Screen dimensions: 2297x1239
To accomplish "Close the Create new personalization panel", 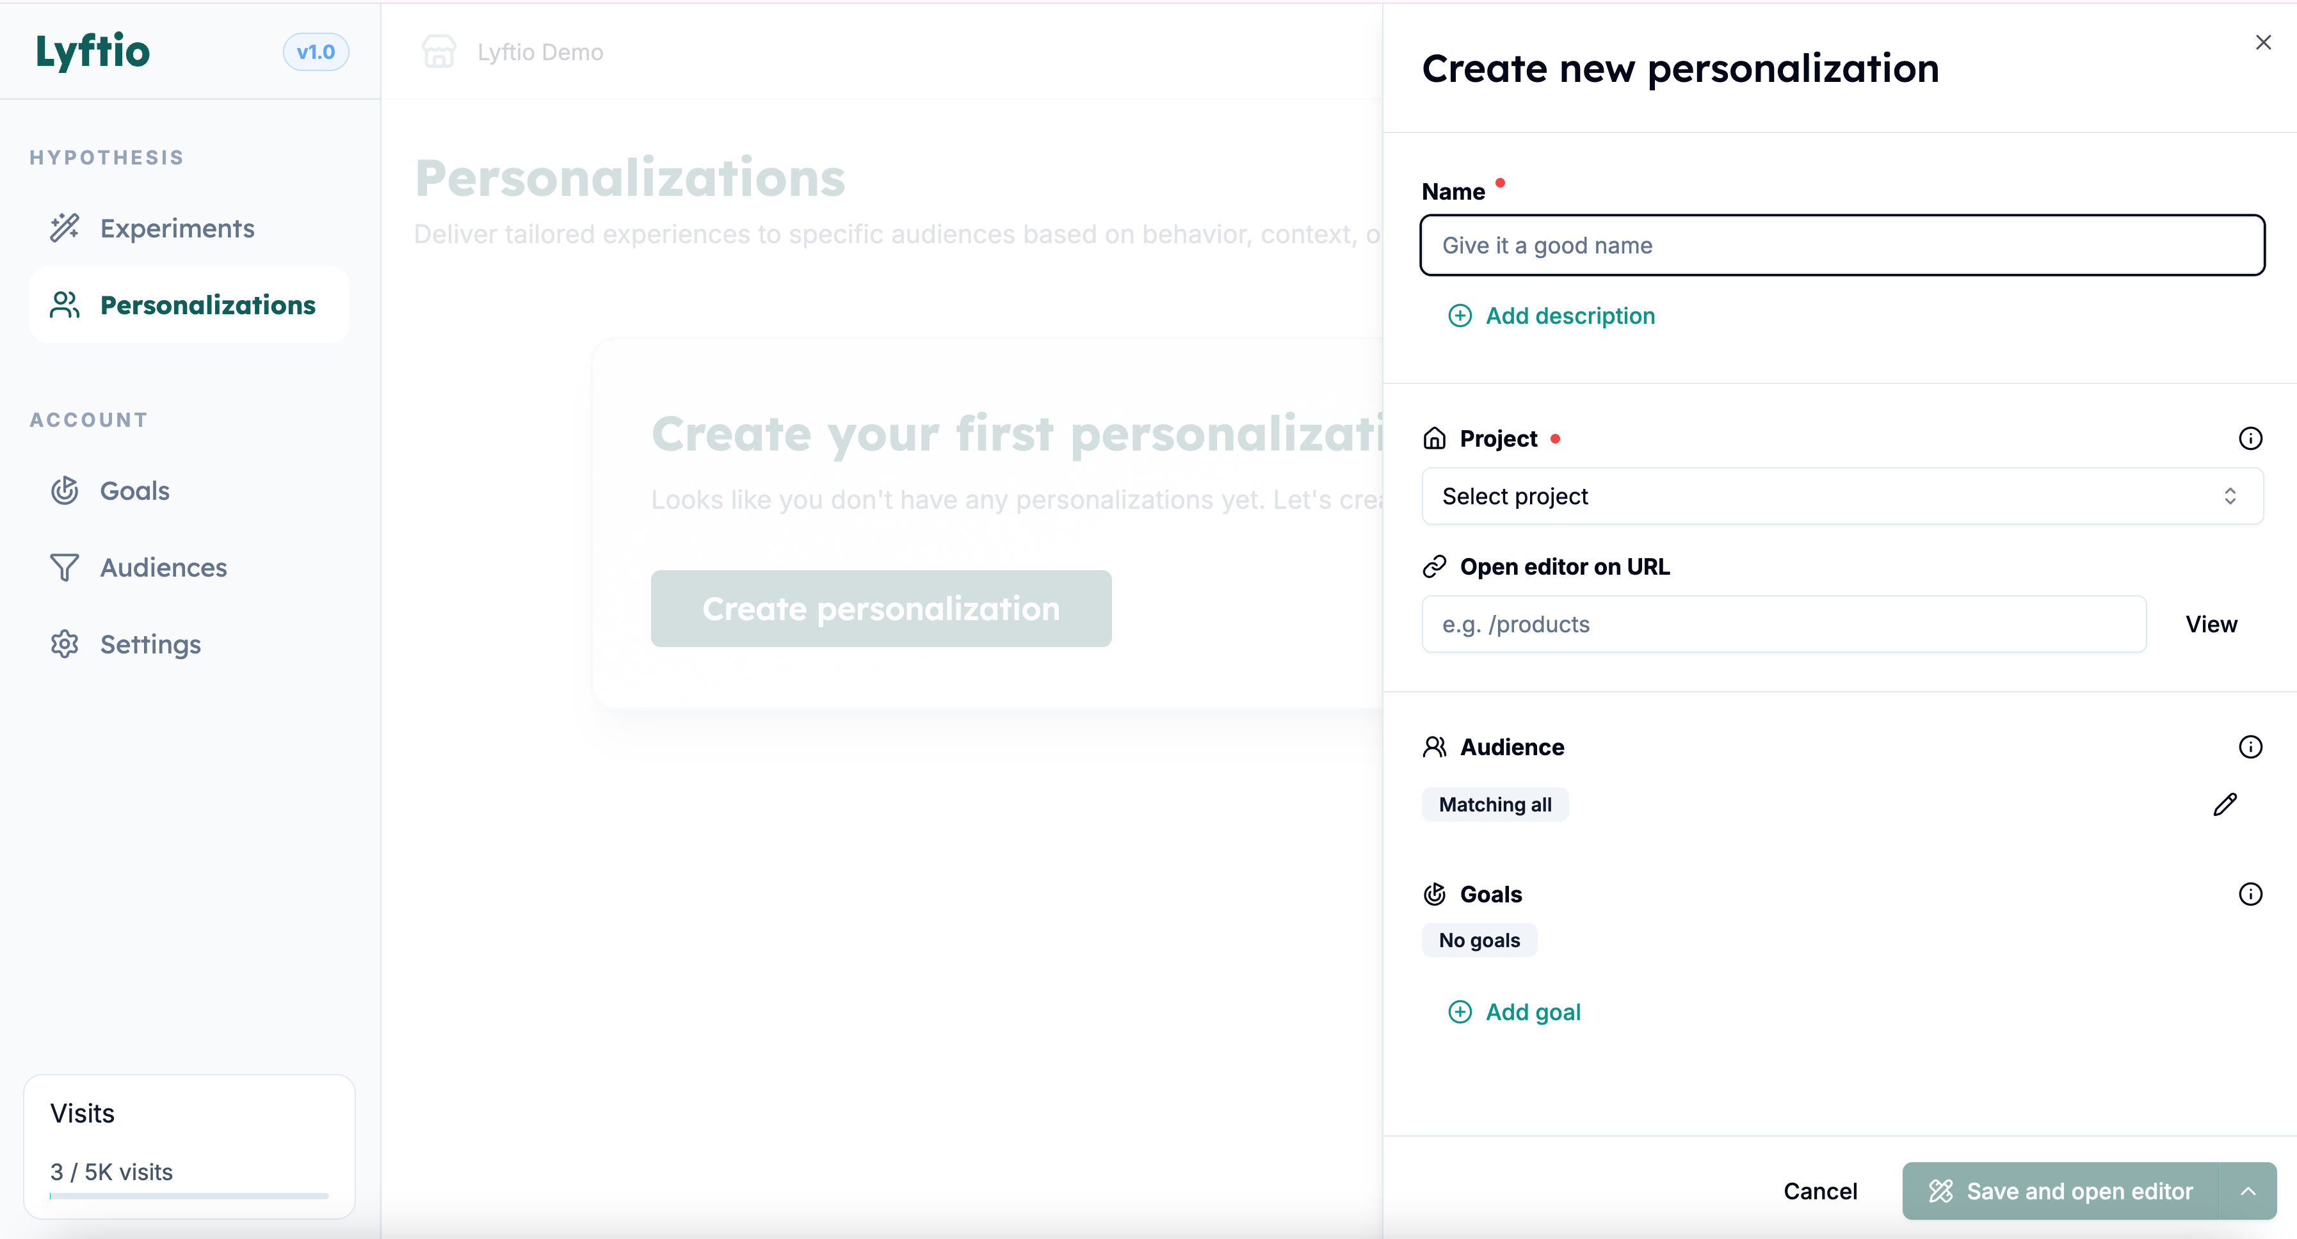I will (2264, 42).
